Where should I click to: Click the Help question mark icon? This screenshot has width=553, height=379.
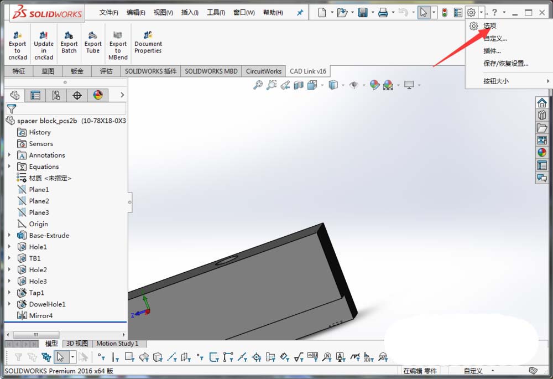pos(494,13)
